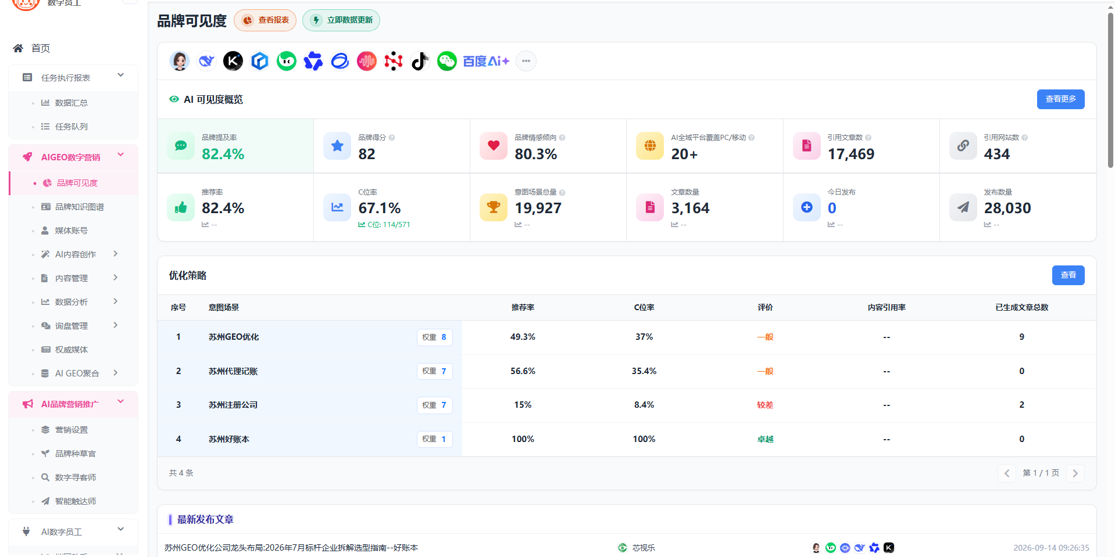Click the 查看报表 button
Viewport: 1115px width, 557px height.
pos(265,20)
